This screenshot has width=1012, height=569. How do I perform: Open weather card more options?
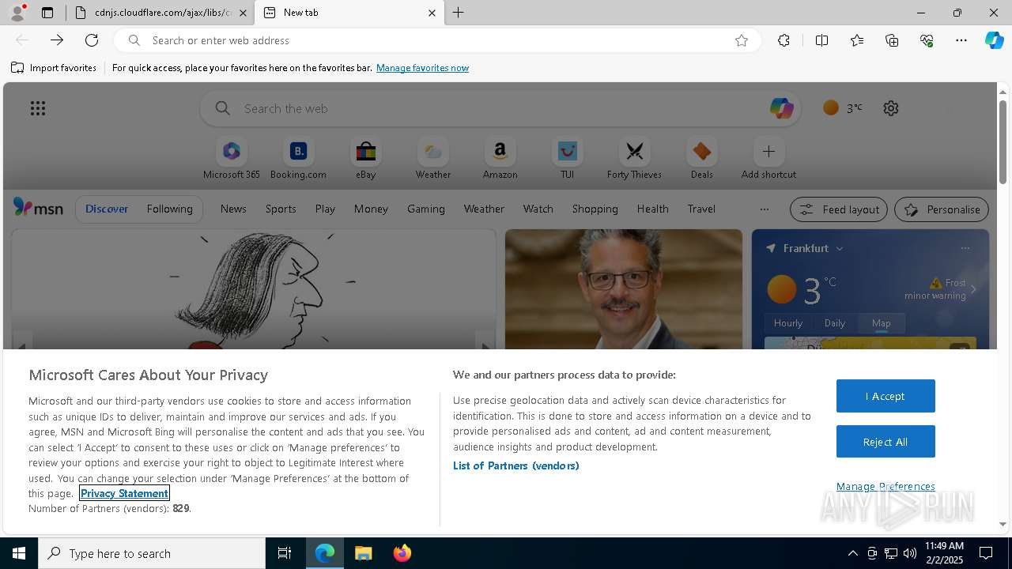click(x=965, y=248)
